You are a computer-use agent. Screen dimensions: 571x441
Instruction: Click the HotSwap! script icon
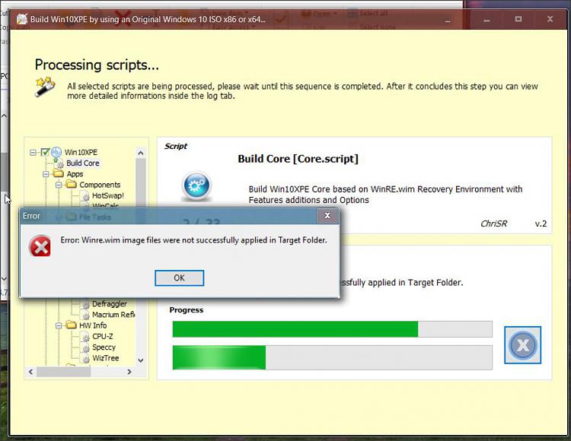[x=85, y=196]
